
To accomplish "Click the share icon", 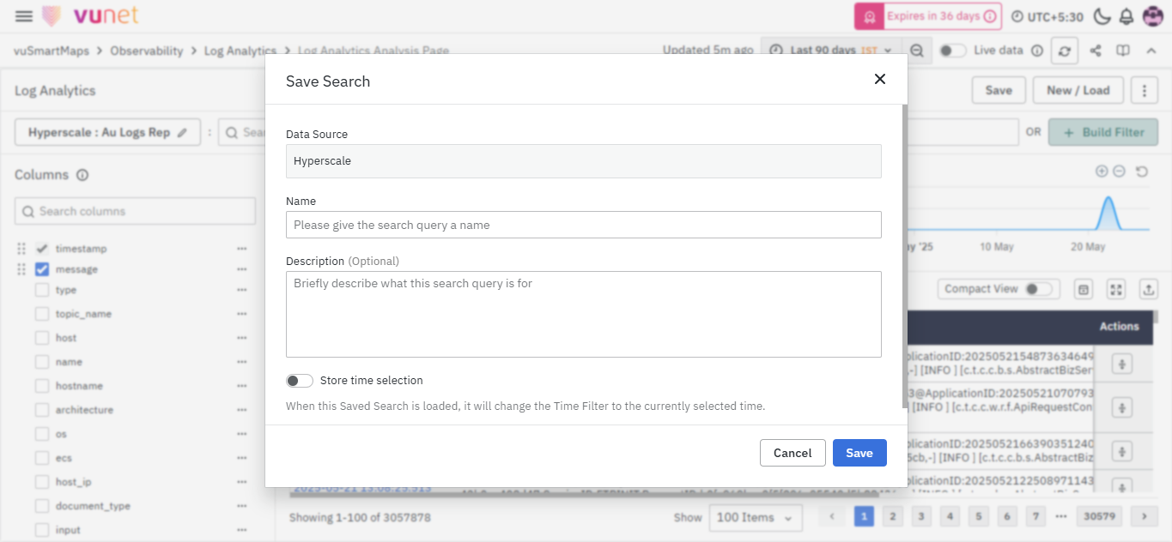I will (x=1096, y=51).
